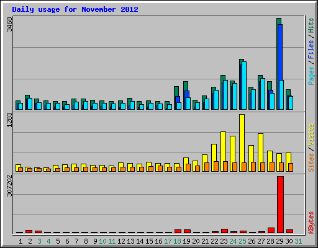Click day label 8 on the axis
Screen dimensions: 318x248
pyautogui.click(x=86, y=241)
